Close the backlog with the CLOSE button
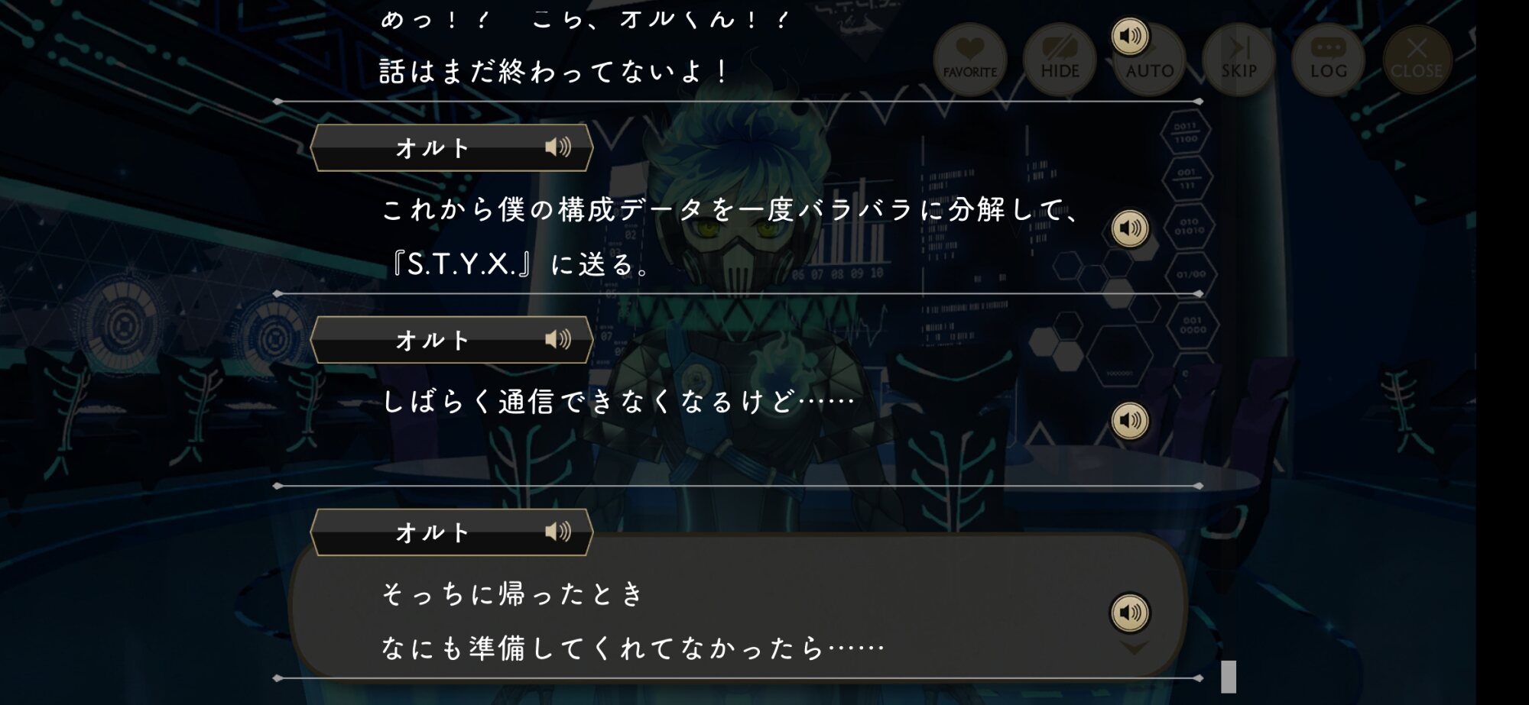This screenshot has height=705, width=1529. click(1417, 59)
